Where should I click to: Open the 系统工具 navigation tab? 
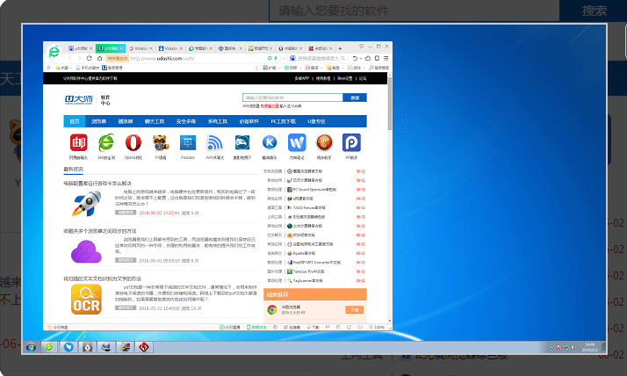217,121
